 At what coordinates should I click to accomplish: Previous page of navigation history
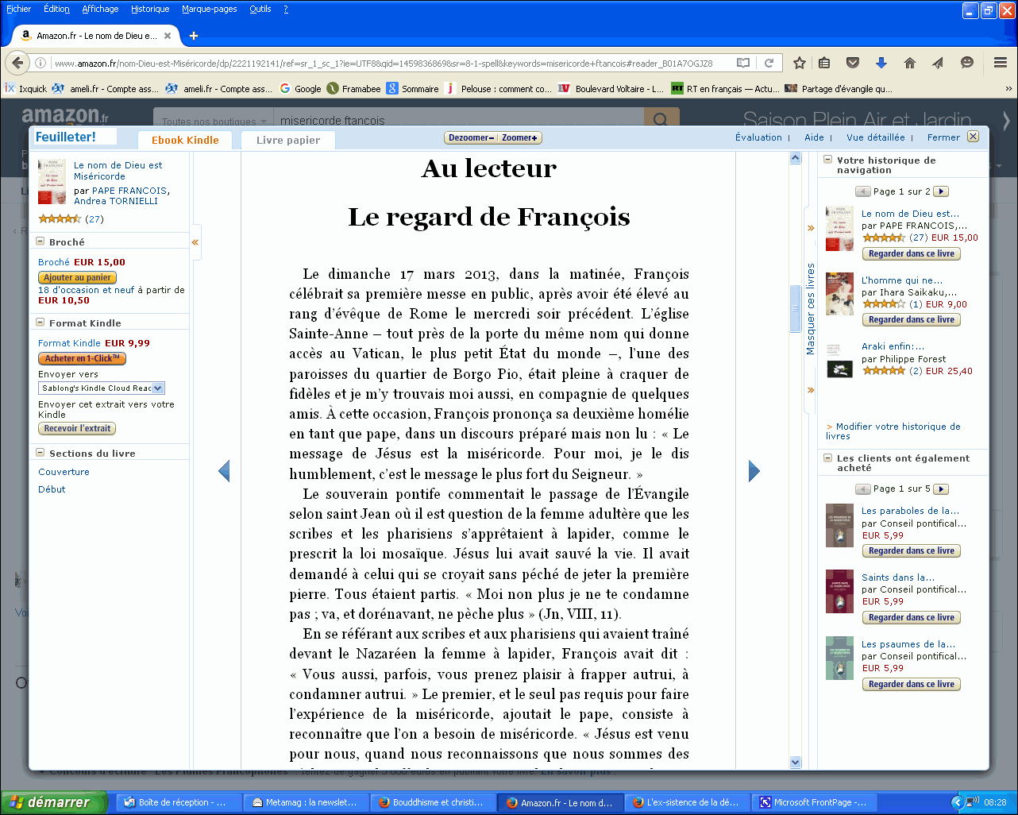point(863,191)
